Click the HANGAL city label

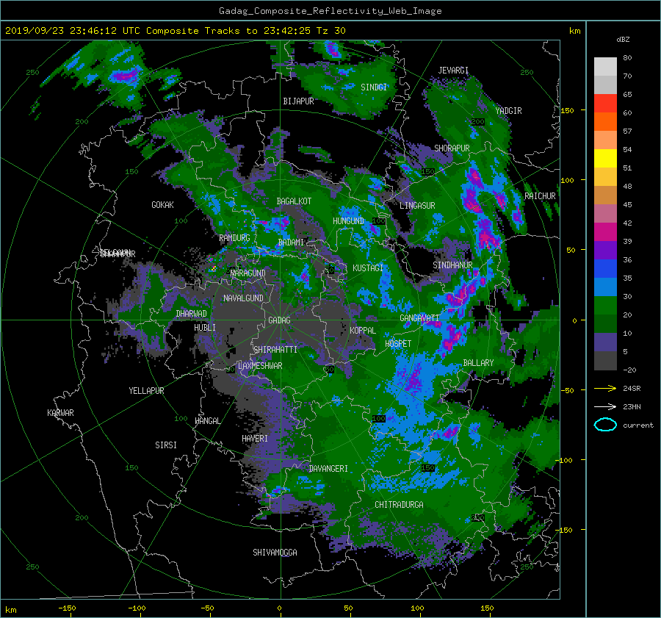[207, 420]
